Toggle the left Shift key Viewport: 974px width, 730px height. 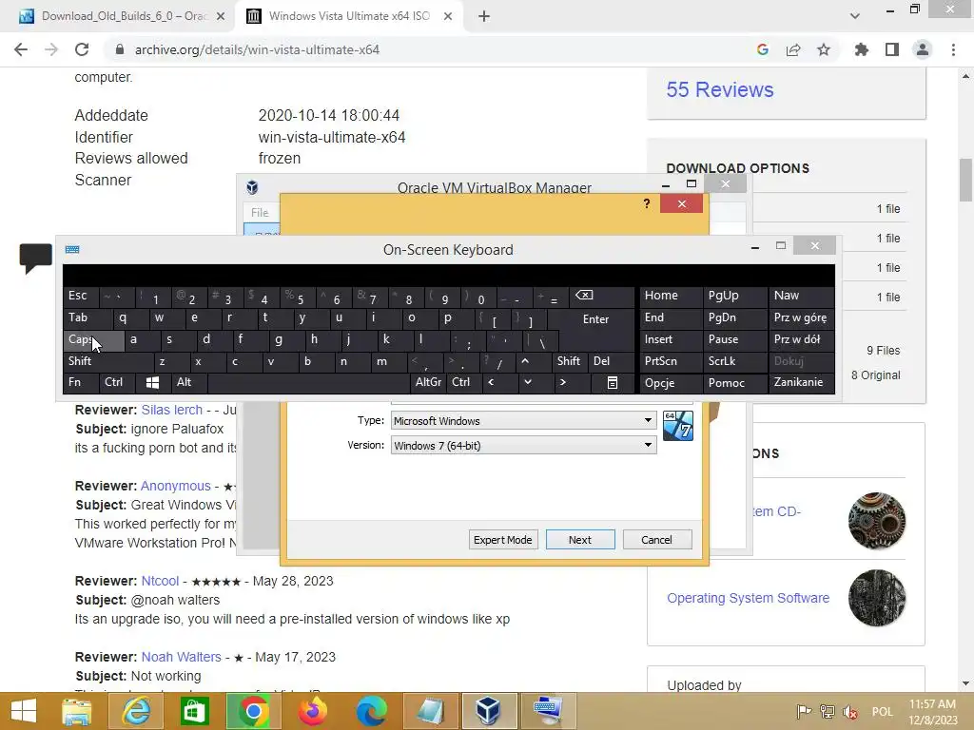click(108, 361)
